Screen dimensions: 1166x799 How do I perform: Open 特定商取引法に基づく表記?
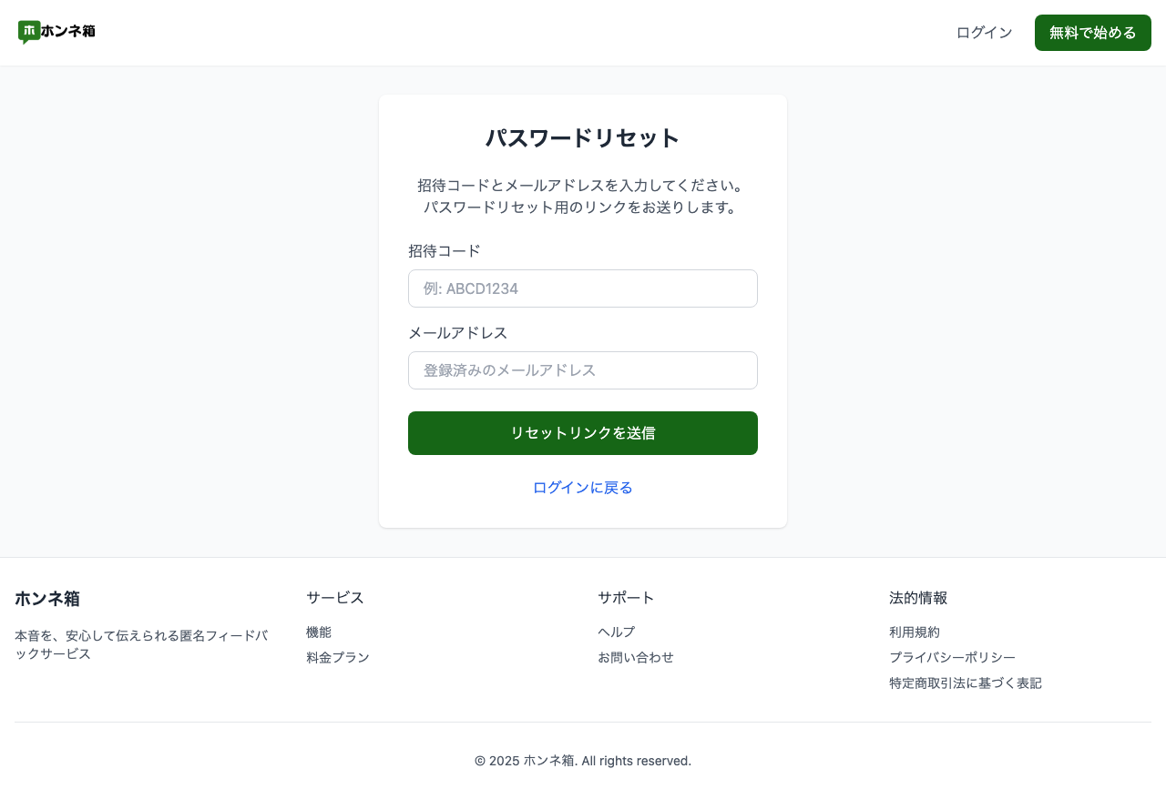(965, 683)
